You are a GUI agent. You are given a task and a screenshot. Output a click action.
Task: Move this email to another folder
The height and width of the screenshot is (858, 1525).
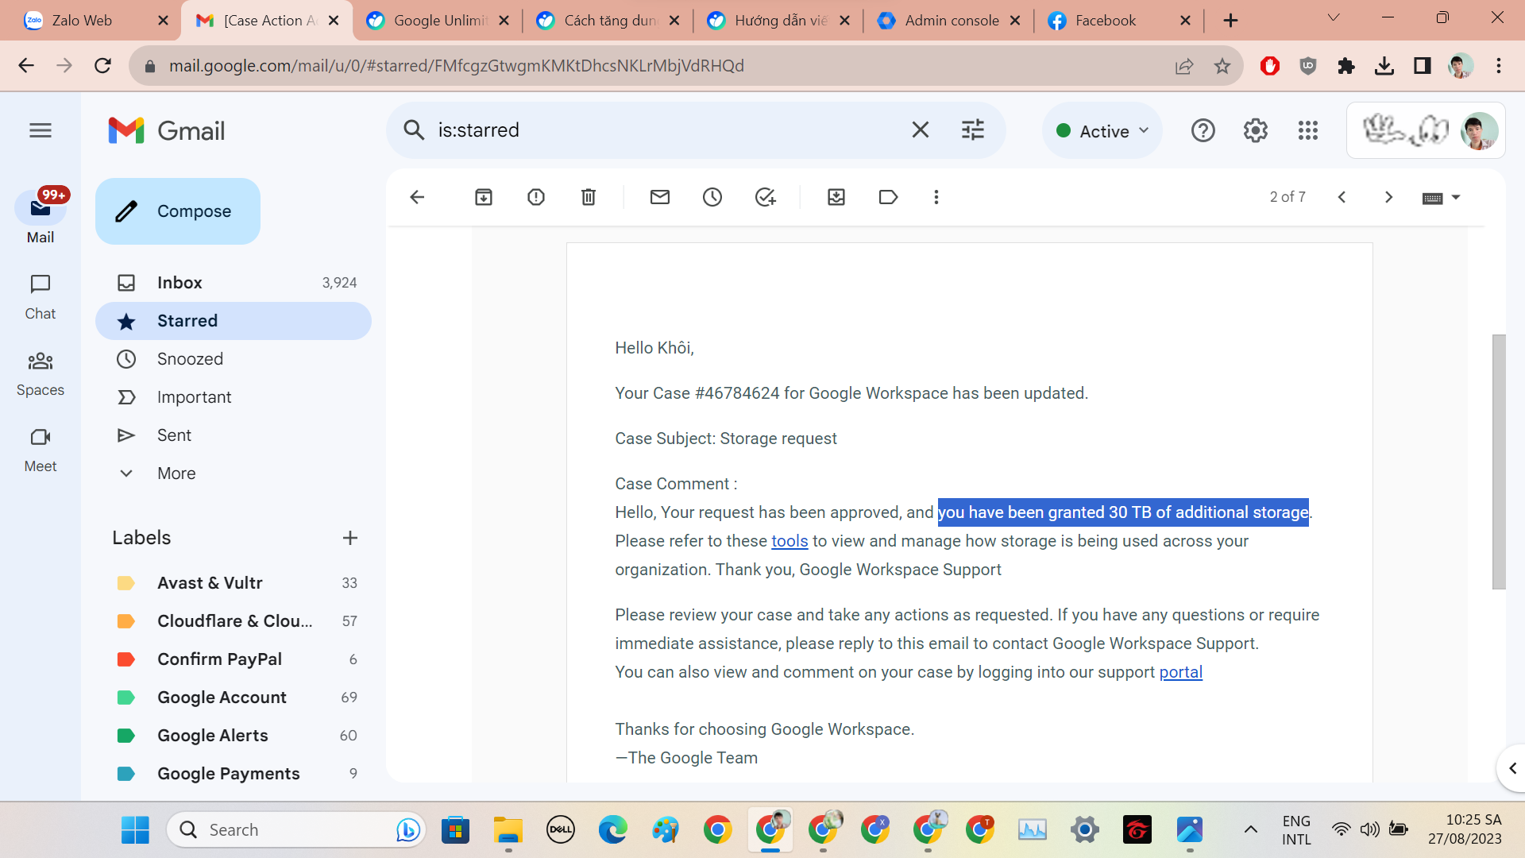click(836, 197)
